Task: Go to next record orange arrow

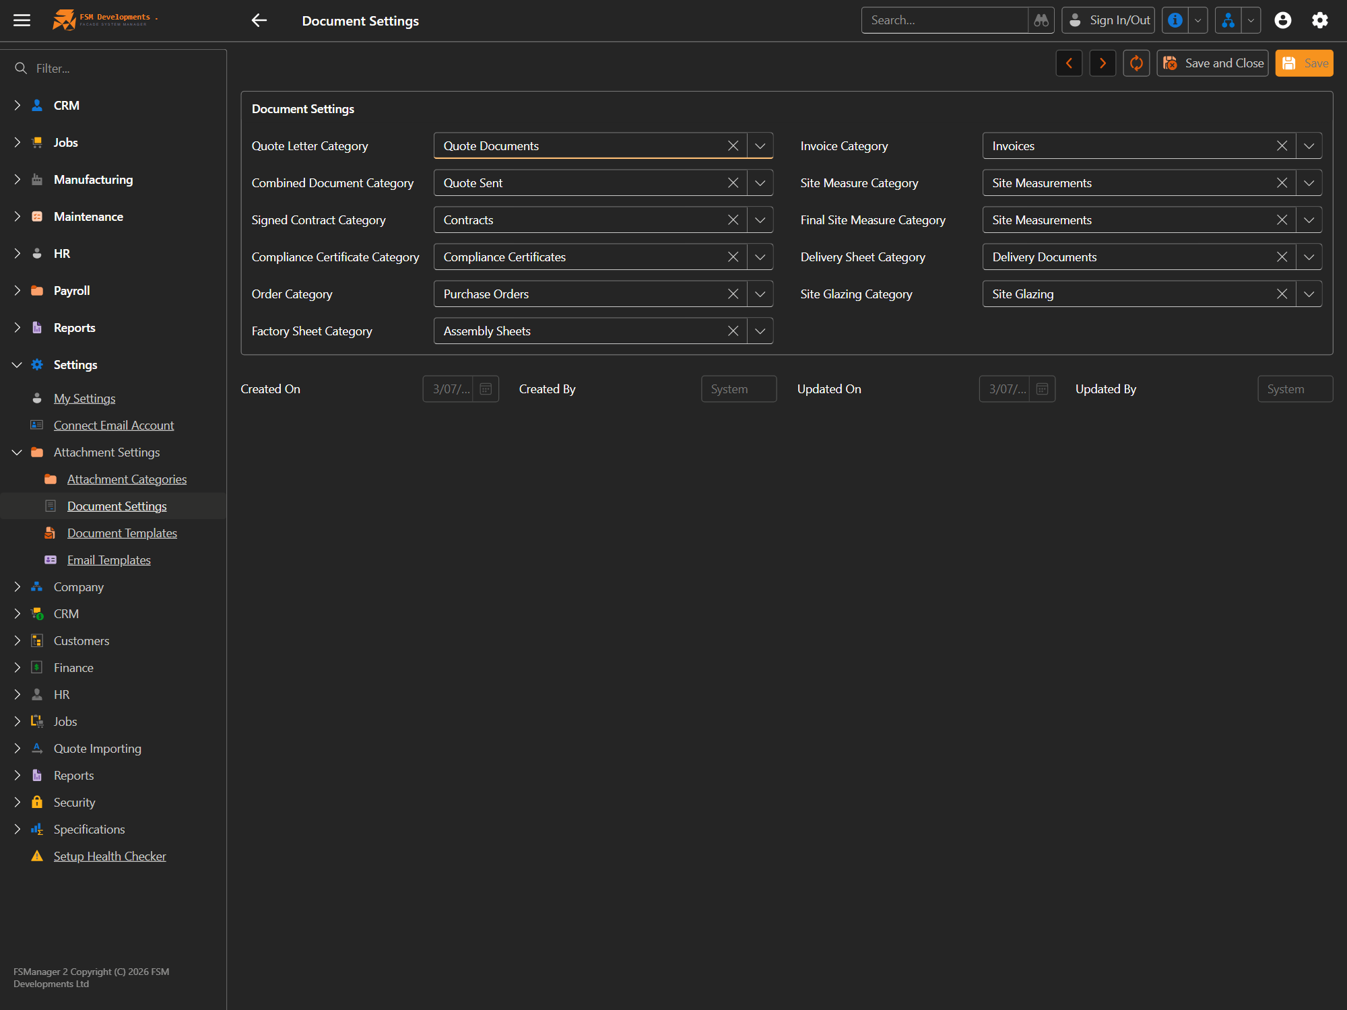Action: point(1103,63)
